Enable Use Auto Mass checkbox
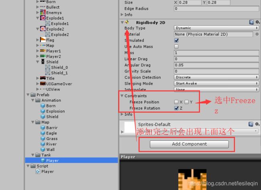The image size is (261, 190). tap(176, 46)
